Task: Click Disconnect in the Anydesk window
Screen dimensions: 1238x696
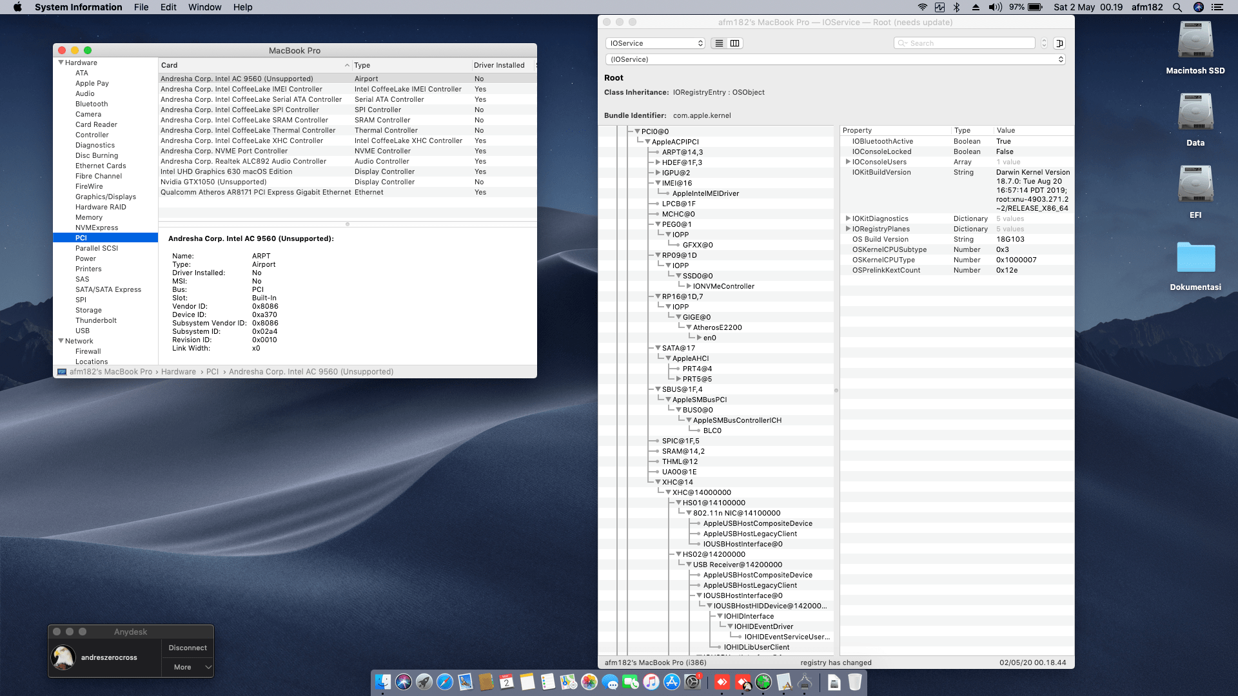Action: 188,648
